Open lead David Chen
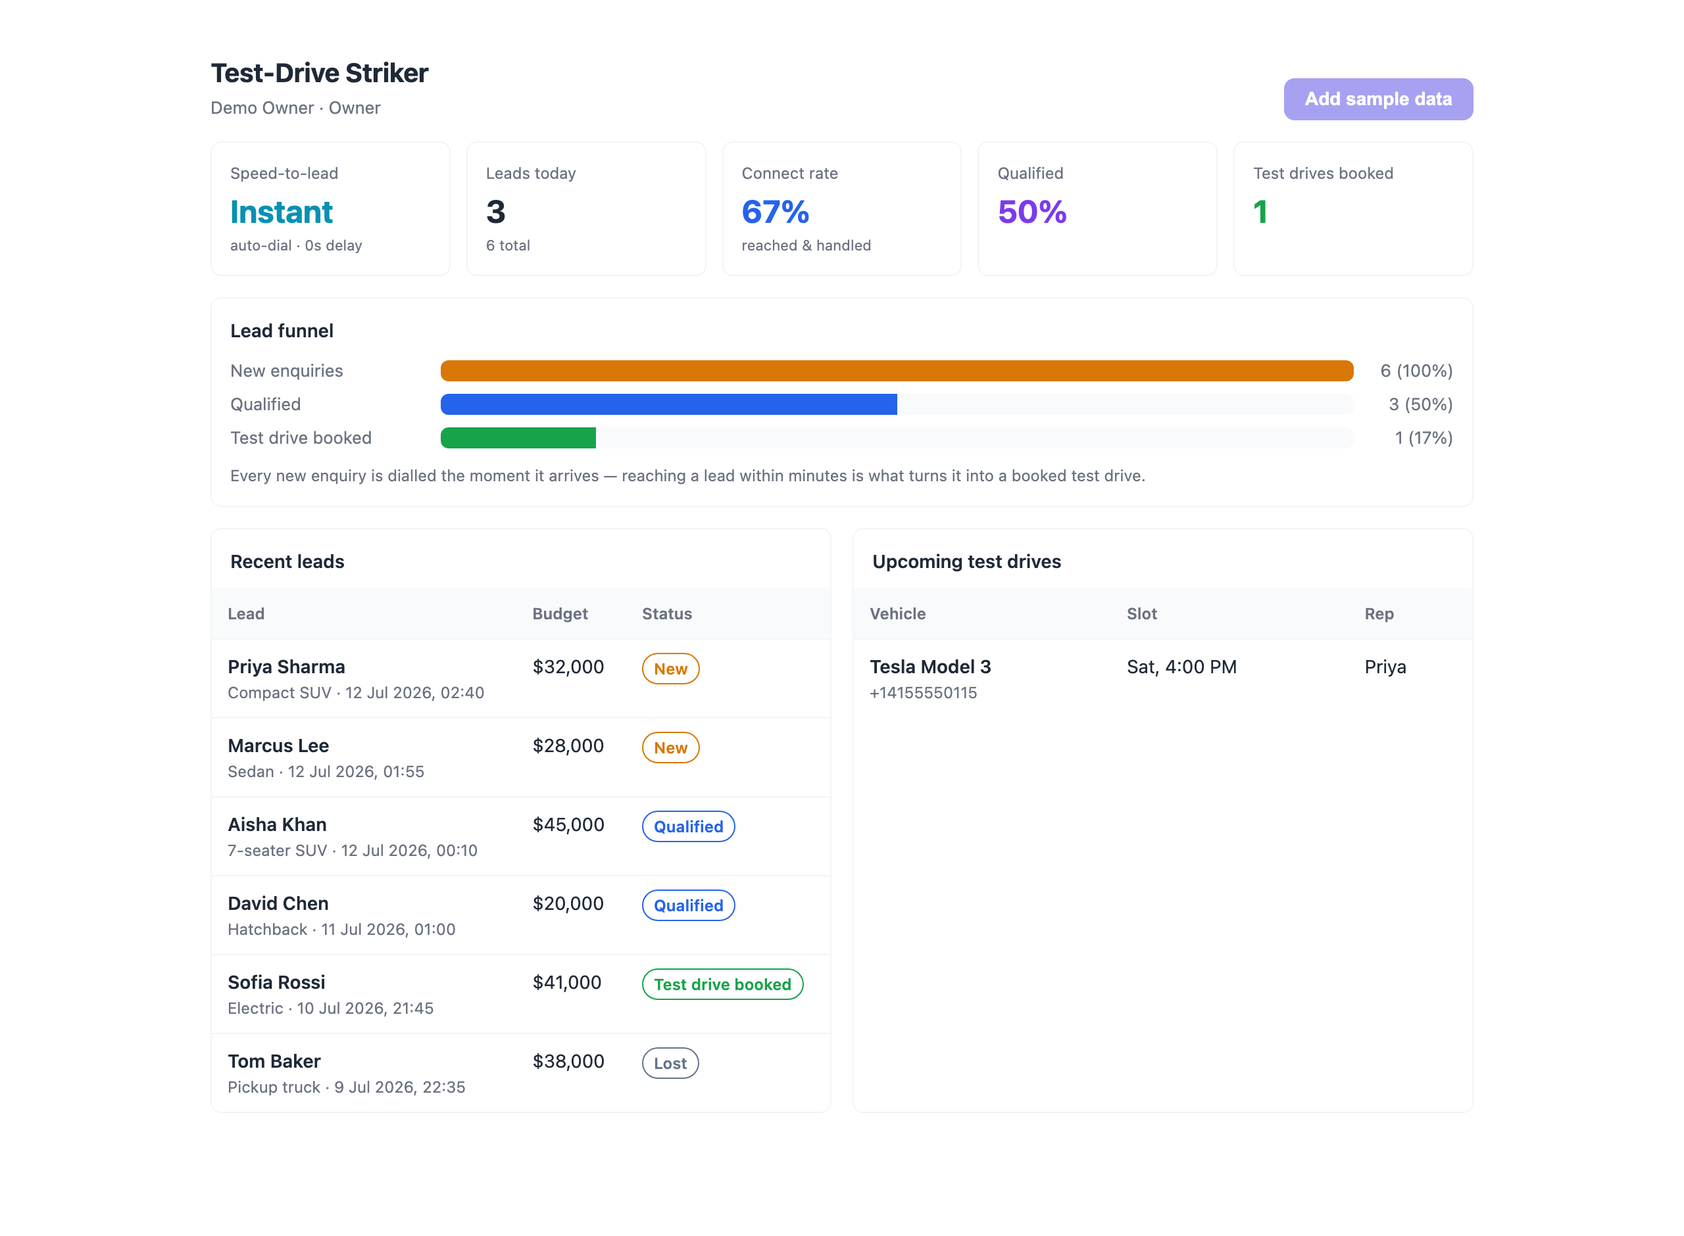The height and width of the screenshot is (1236, 1684). 521,916
